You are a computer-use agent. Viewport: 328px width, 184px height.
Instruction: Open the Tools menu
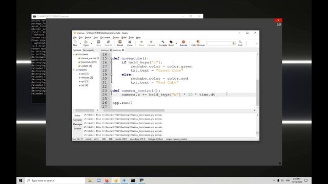click(x=131, y=37)
